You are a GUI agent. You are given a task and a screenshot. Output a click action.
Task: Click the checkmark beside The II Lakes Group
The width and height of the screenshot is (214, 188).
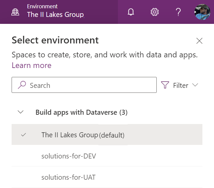coord(23,135)
